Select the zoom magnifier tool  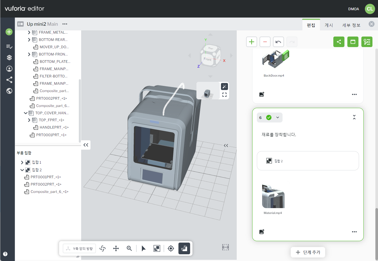(x=129, y=248)
